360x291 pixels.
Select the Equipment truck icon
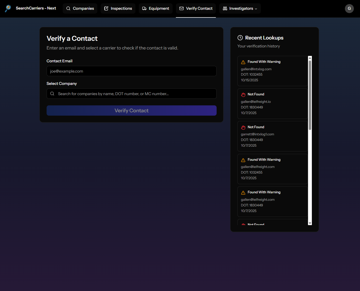(144, 8)
